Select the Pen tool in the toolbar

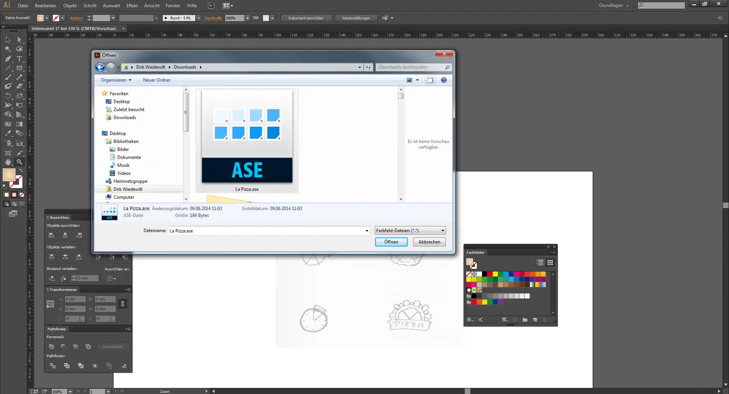point(8,59)
